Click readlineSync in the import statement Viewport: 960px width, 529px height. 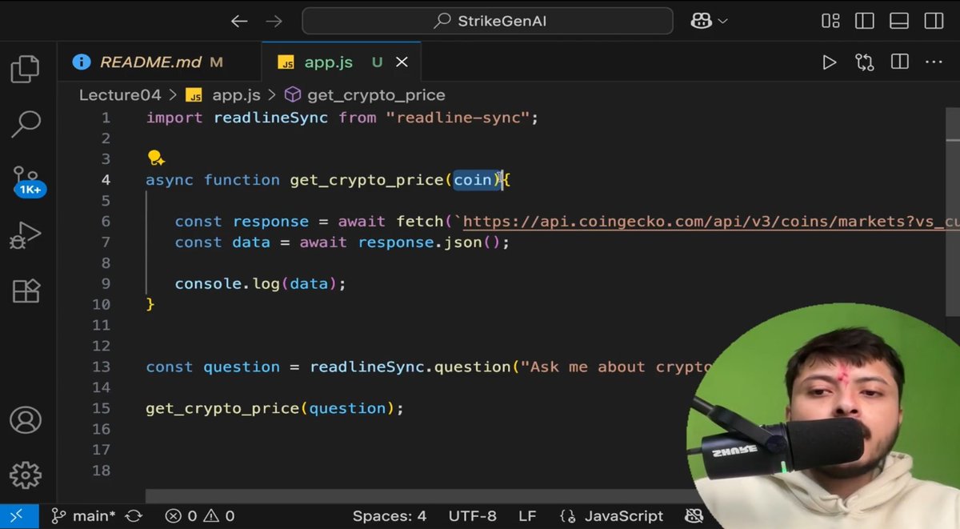pos(270,118)
